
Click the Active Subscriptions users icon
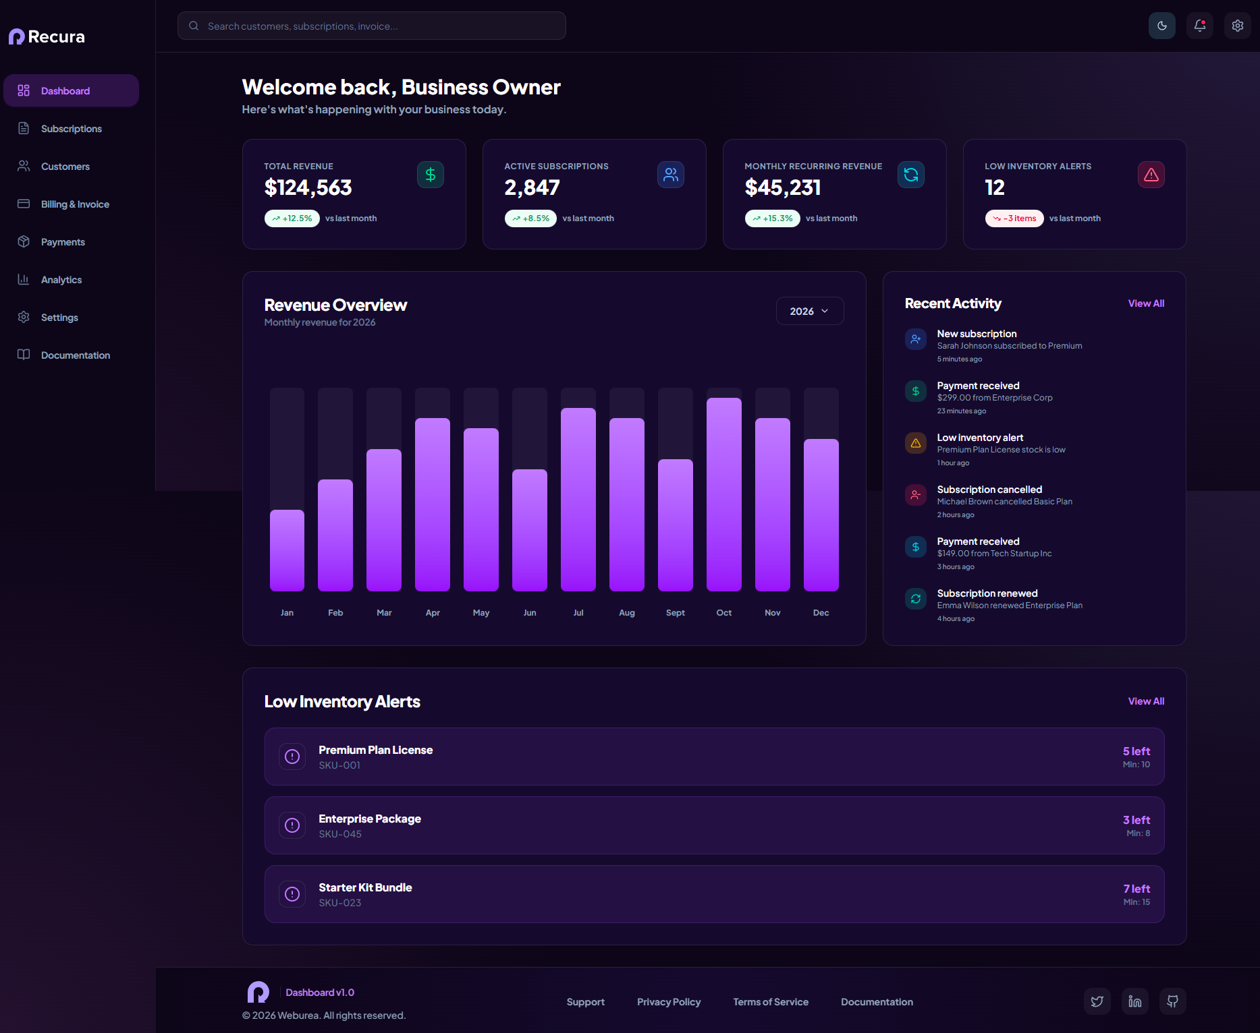pos(671,175)
